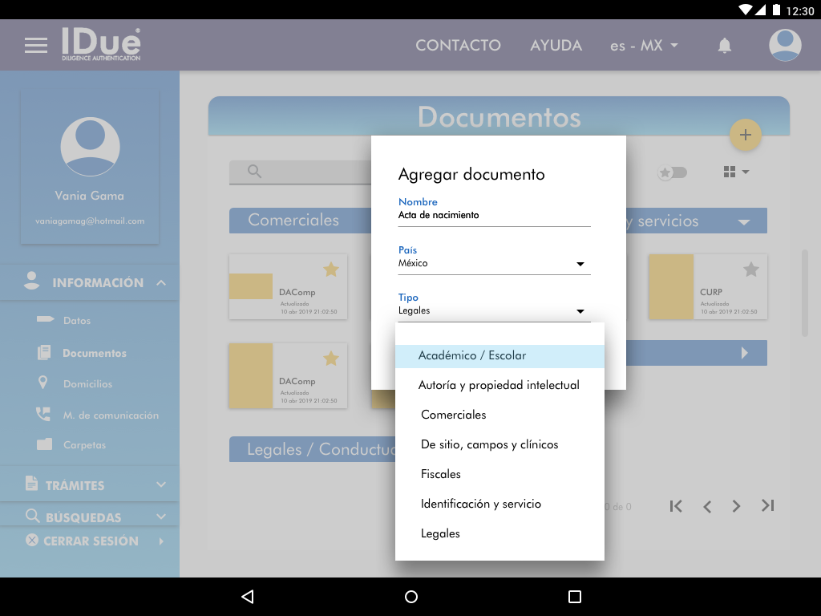Screen dimensions: 821x616
Task: Expand the País dropdown showing México
Action: coord(494,263)
